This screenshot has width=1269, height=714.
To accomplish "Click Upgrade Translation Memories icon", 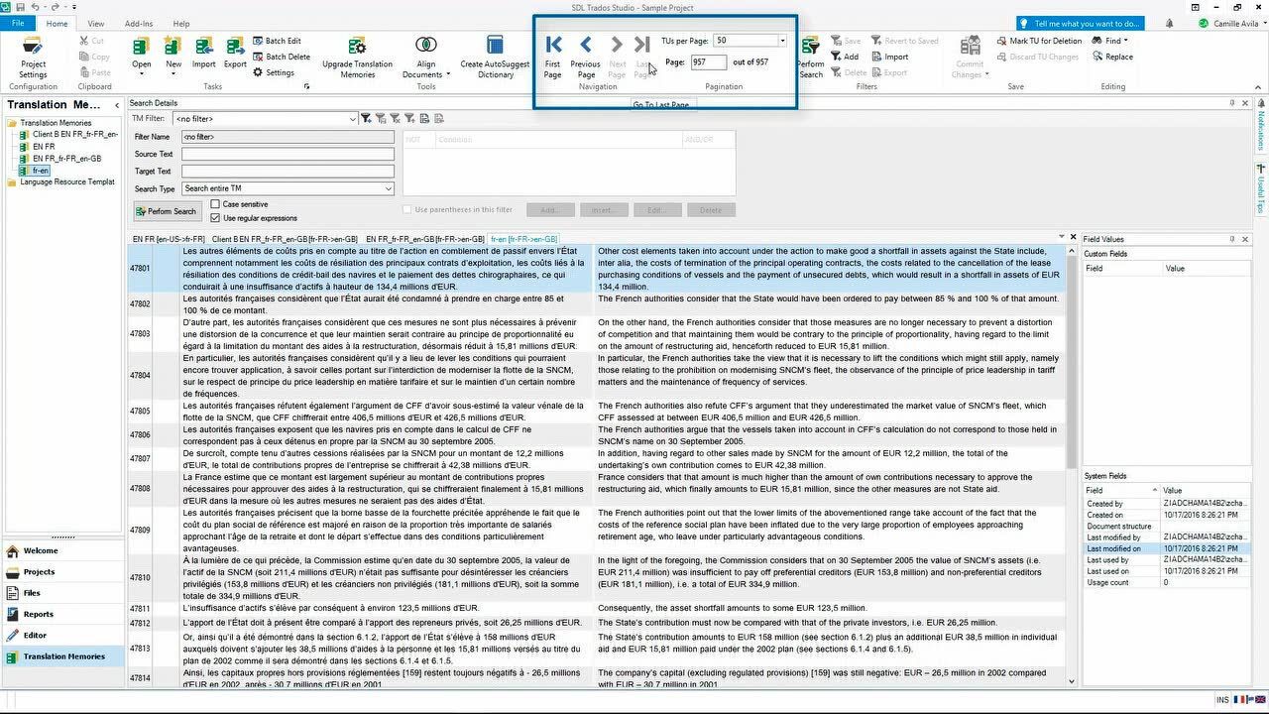I will [357, 46].
